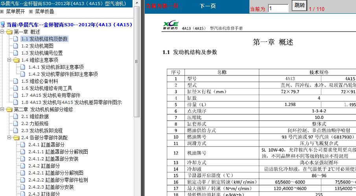Open 1.1 发动机结构及参数 in the tree
The width and height of the screenshot is (356, 196).
(x=44, y=39)
